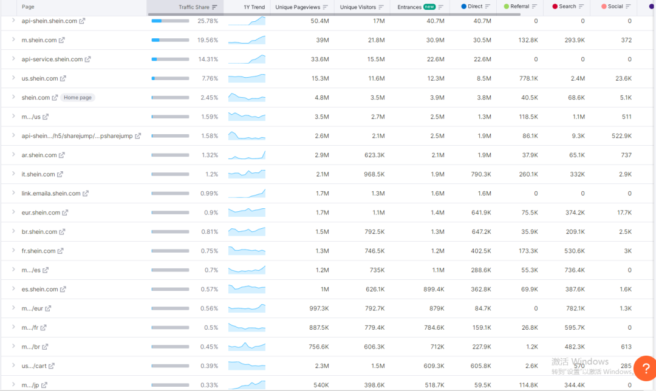
Task: Expand the api-service.shein.com row
Action: [13, 59]
